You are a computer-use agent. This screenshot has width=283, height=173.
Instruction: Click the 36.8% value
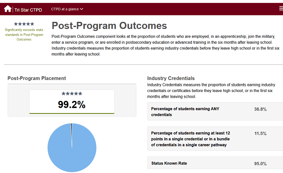coord(260,109)
